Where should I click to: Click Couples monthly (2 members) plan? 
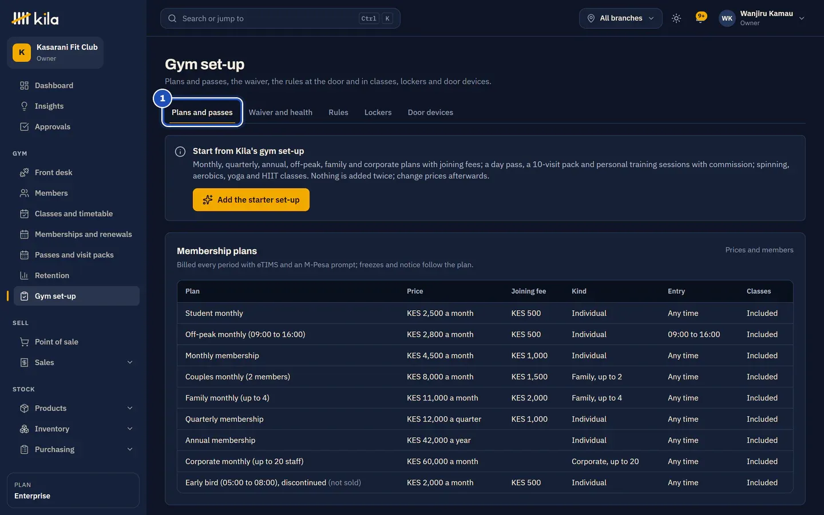[x=237, y=377]
